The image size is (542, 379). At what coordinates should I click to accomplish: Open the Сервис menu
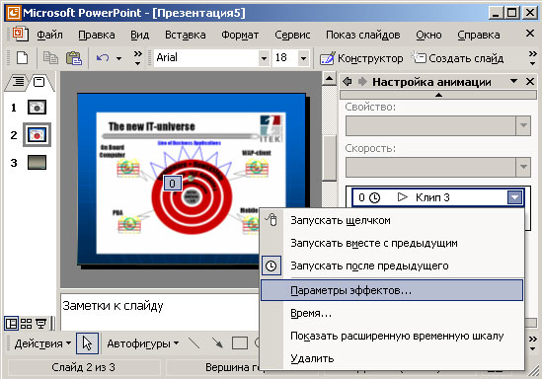[292, 35]
